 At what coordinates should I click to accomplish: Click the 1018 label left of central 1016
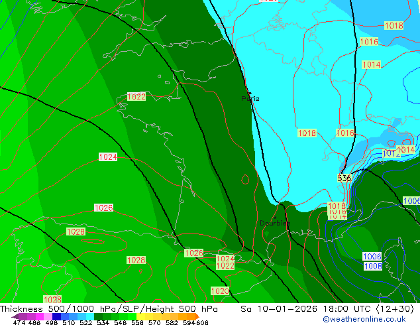(x=307, y=133)
